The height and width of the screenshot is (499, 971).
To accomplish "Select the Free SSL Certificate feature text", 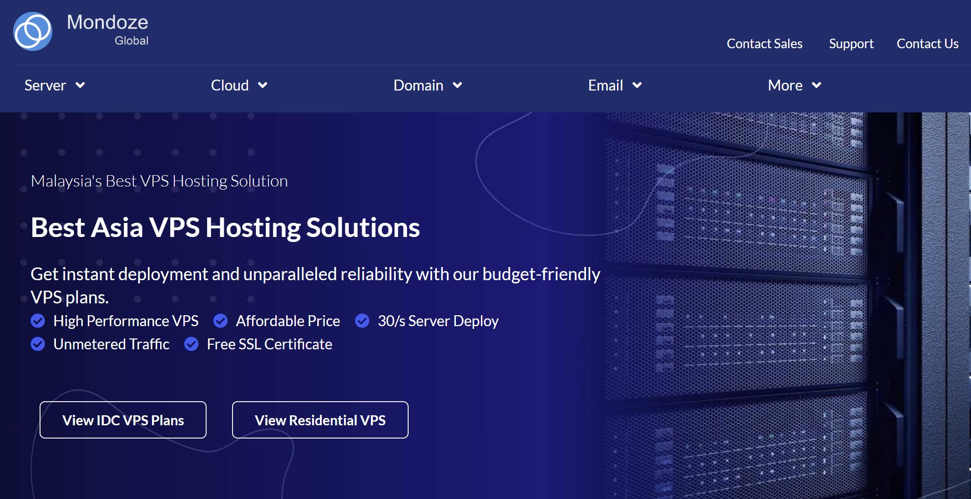I will click(x=269, y=344).
